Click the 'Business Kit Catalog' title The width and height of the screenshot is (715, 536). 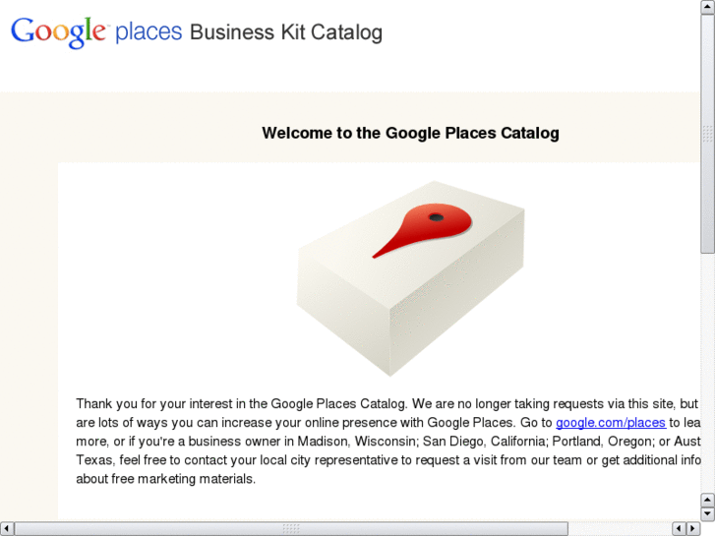285,32
